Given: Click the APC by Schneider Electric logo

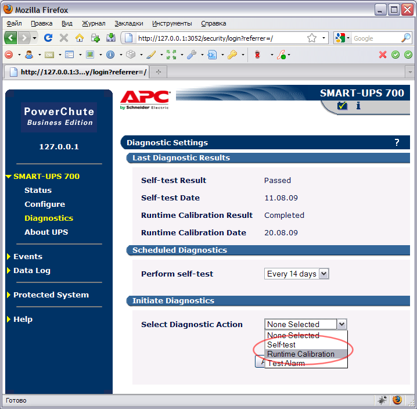Looking at the screenshot, I should pos(145,100).
